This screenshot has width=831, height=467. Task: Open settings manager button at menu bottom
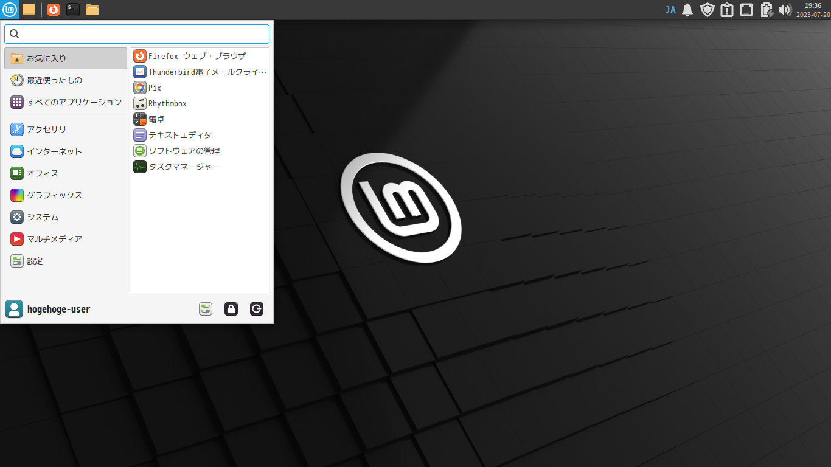[206, 309]
